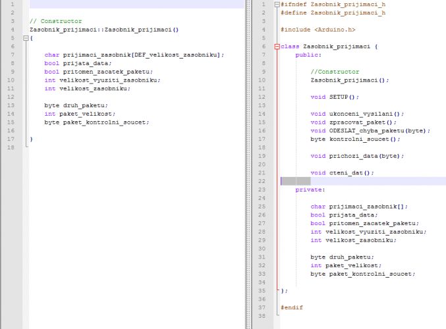This screenshot has width=446, height=329.
Task: Click 'class Zasobnik_prijimaci {' line
Action: [329, 47]
